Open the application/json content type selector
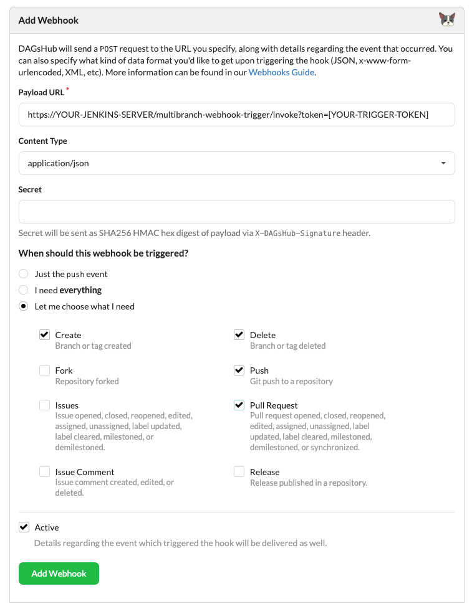Image resolution: width=472 pixels, height=609 pixels. coord(237,163)
